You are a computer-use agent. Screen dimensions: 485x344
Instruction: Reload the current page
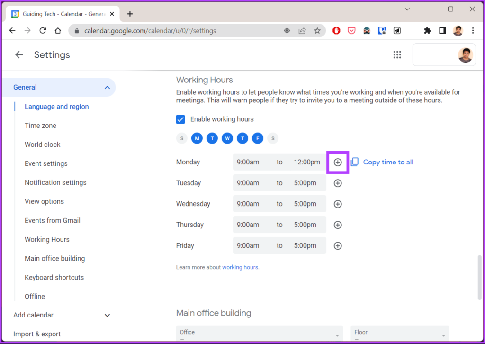(x=43, y=31)
